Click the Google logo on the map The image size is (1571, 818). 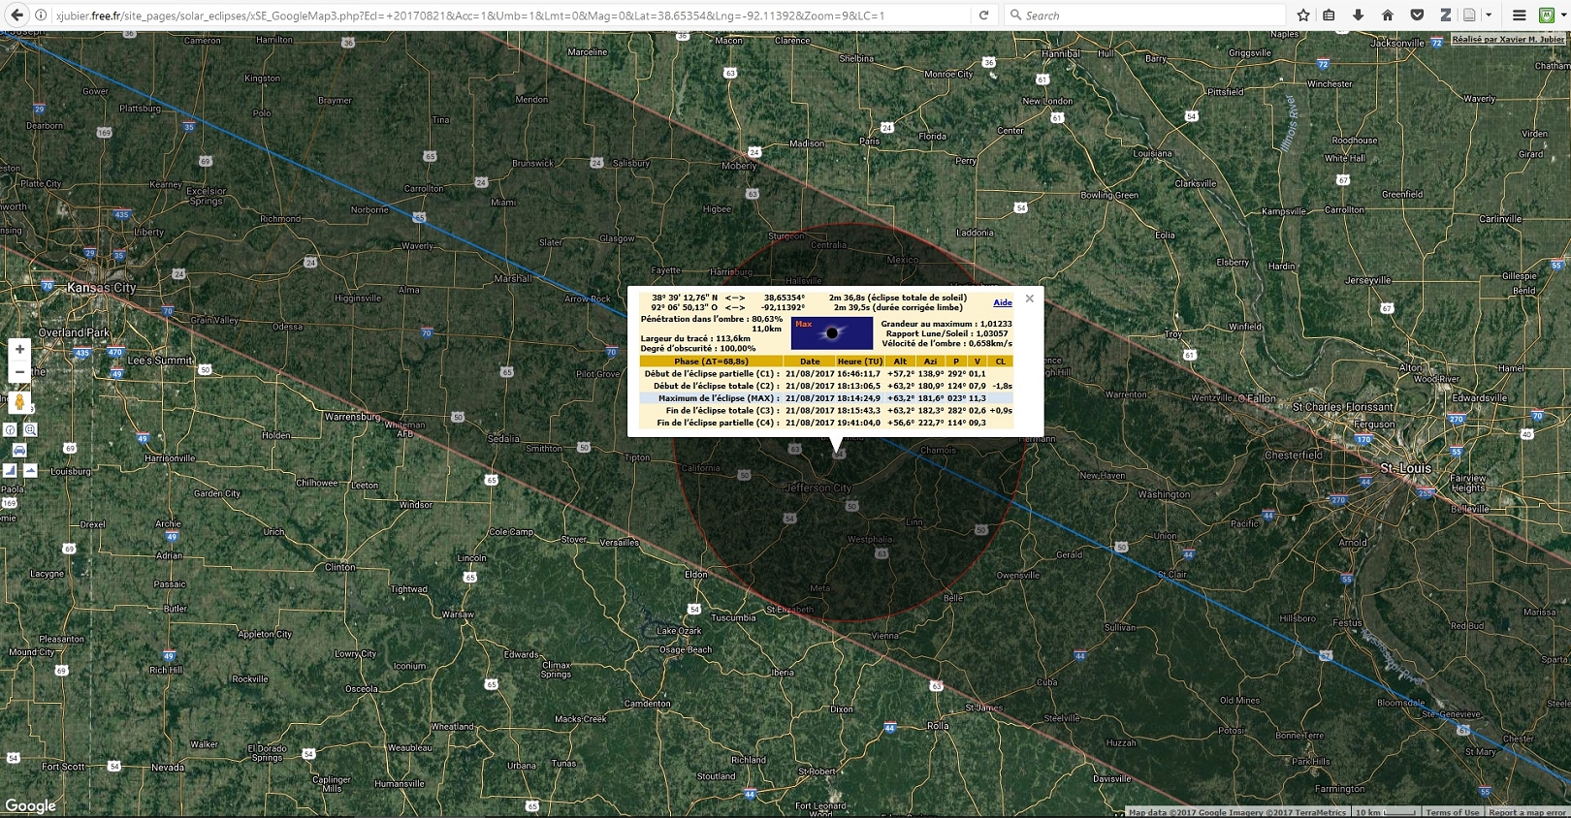30,805
